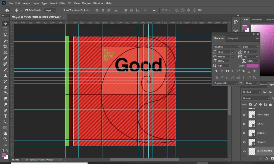Pick the Horizontal Type tool
This screenshot has height=164, width=274.
[x=5, y=116]
